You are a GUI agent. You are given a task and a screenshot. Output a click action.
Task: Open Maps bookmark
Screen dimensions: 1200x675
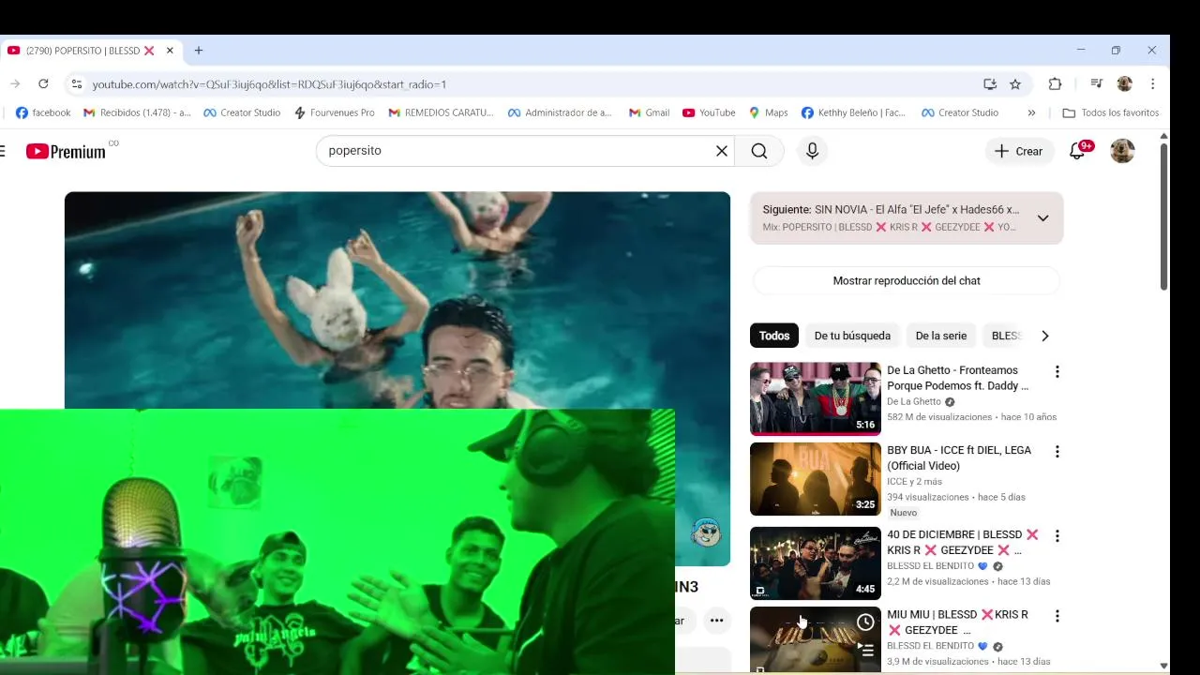[x=768, y=112]
